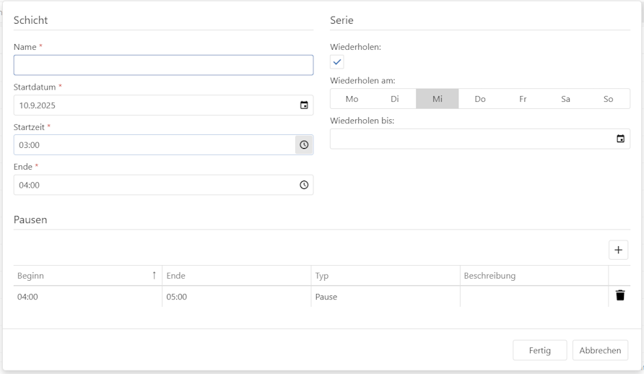Enable repeat on Fr

[523, 99]
